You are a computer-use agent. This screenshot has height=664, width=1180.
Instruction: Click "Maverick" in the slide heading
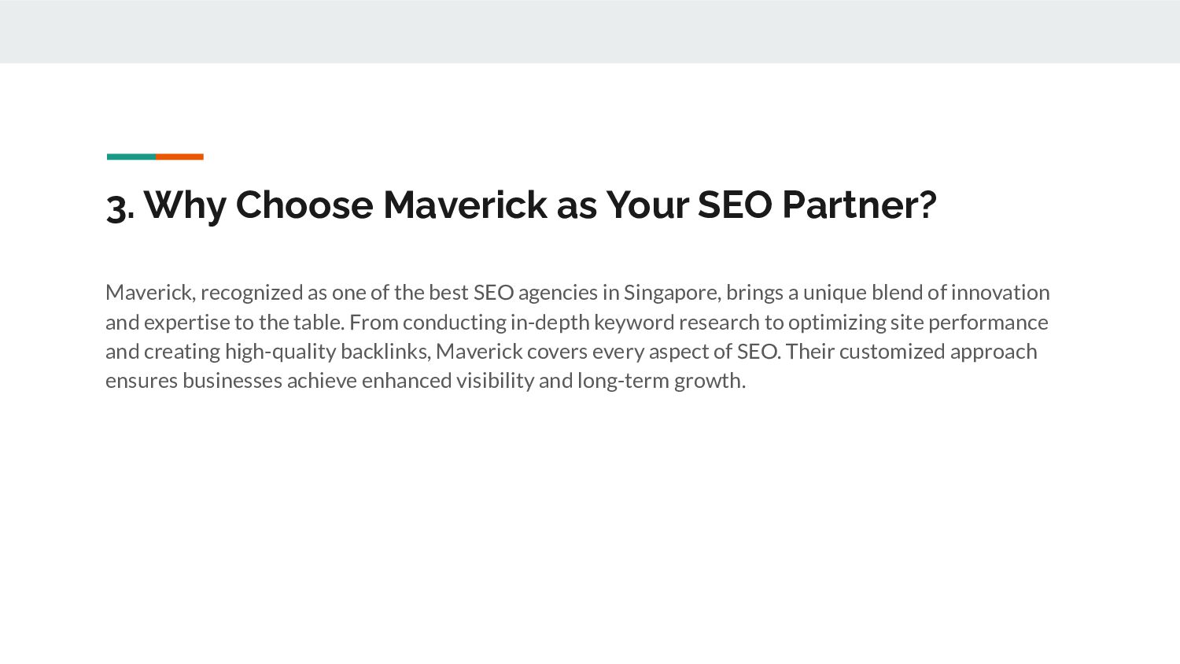click(465, 205)
